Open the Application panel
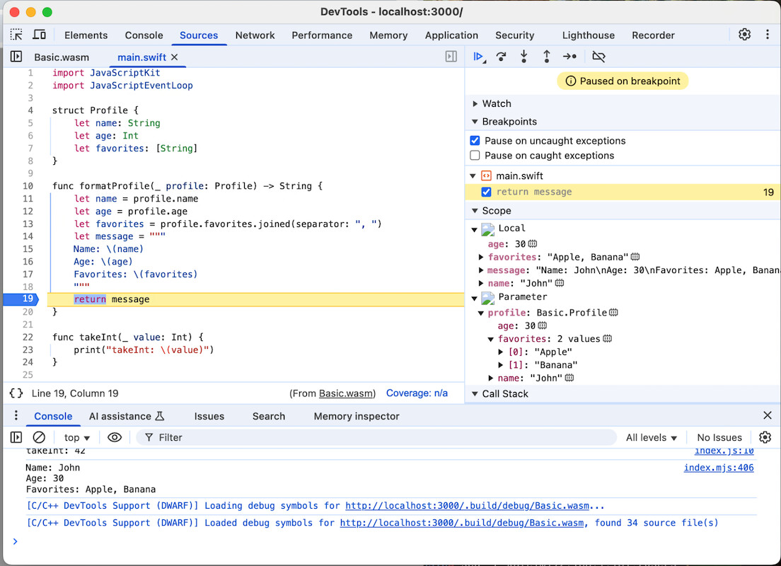The image size is (781, 566). 451,35
